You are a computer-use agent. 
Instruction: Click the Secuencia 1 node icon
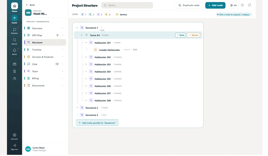click(82, 28)
